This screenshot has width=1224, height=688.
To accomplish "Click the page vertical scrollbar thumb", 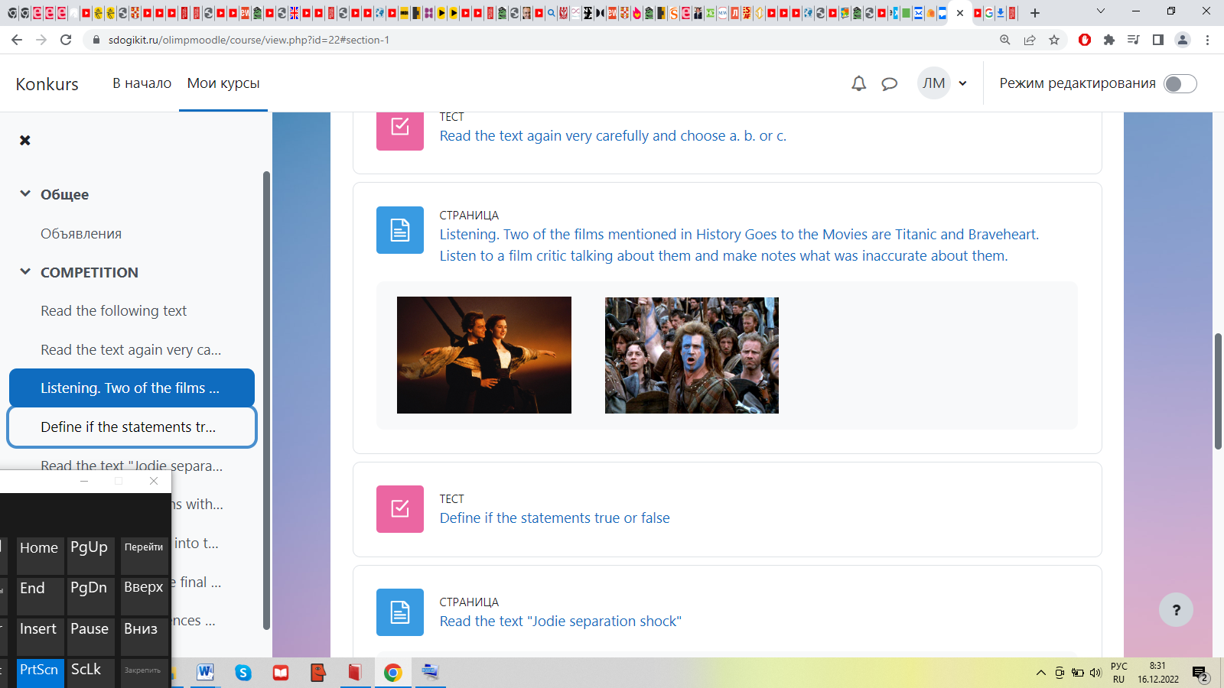I will 1218,391.
